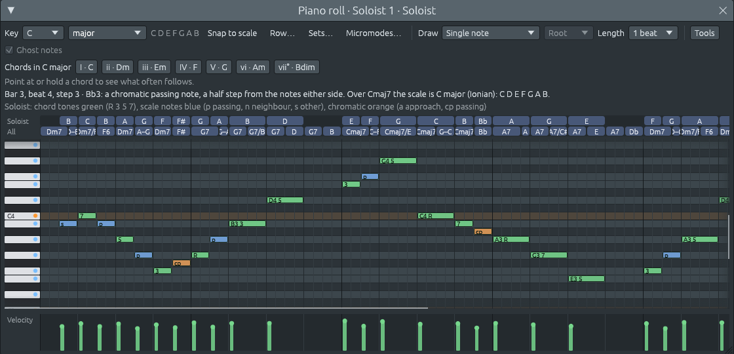This screenshot has height=354, width=734.
Task: Open the Sets… menu
Action: click(x=320, y=33)
